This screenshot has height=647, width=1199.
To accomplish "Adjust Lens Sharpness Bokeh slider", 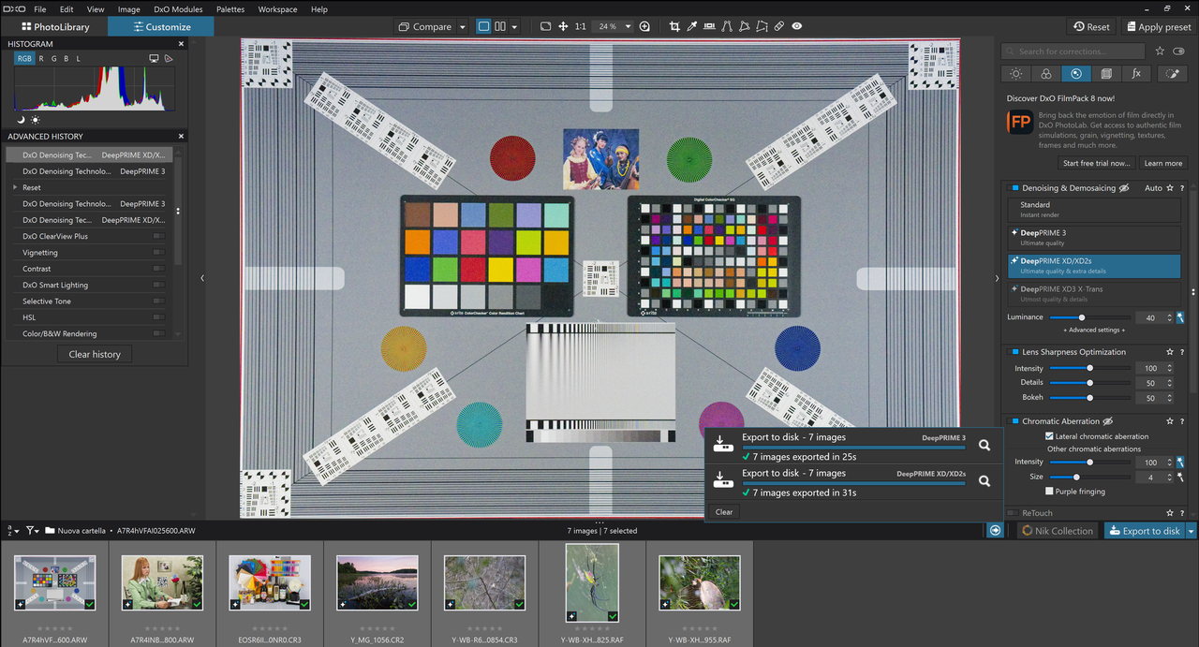I will click(1089, 398).
